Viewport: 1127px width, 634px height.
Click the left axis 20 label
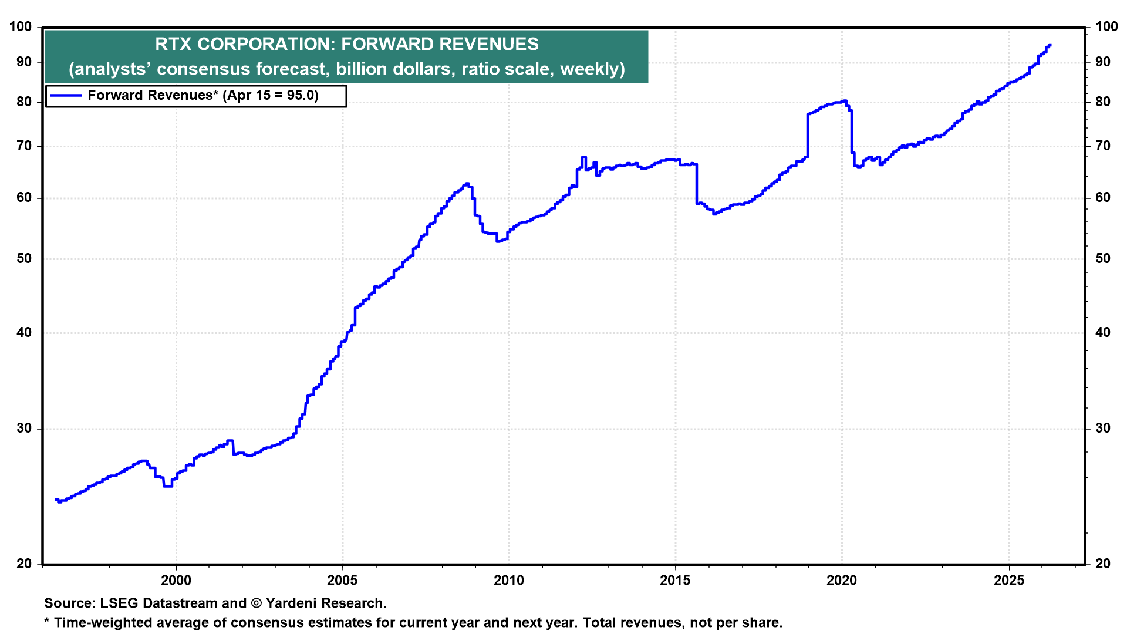[x=24, y=564]
